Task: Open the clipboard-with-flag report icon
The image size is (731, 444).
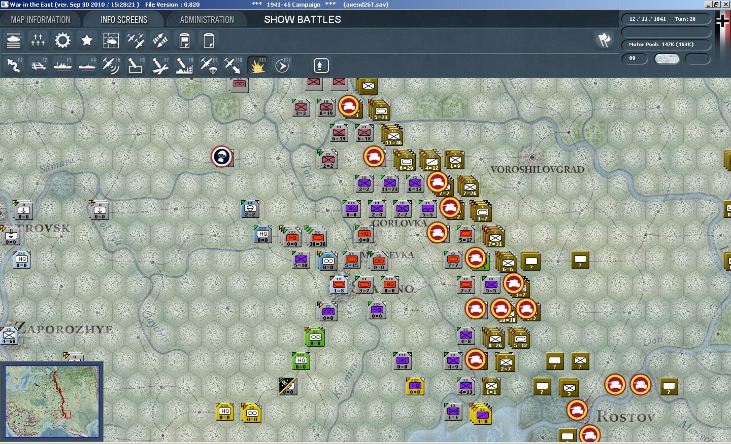Action: pyautogui.click(x=184, y=40)
